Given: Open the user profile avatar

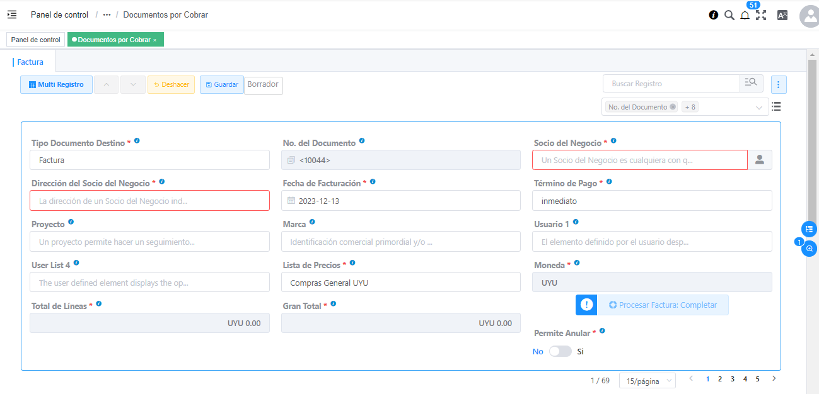Looking at the screenshot, I should (809, 16).
